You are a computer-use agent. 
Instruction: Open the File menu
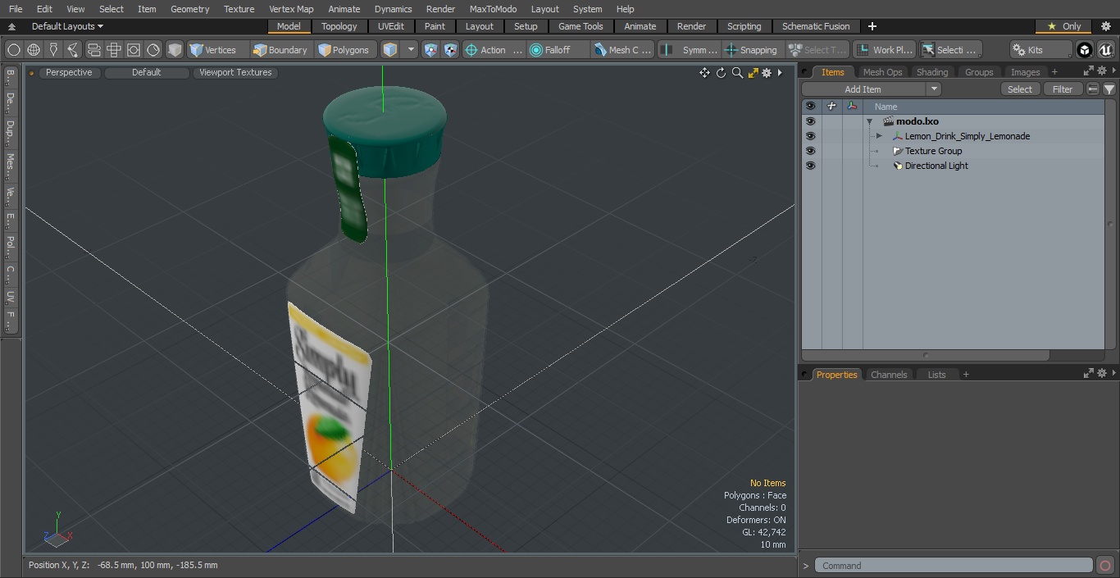click(x=16, y=9)
